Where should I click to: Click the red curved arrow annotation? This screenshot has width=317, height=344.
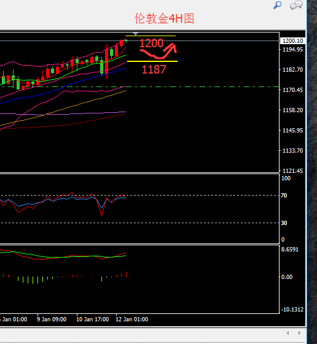pos(158,52)
